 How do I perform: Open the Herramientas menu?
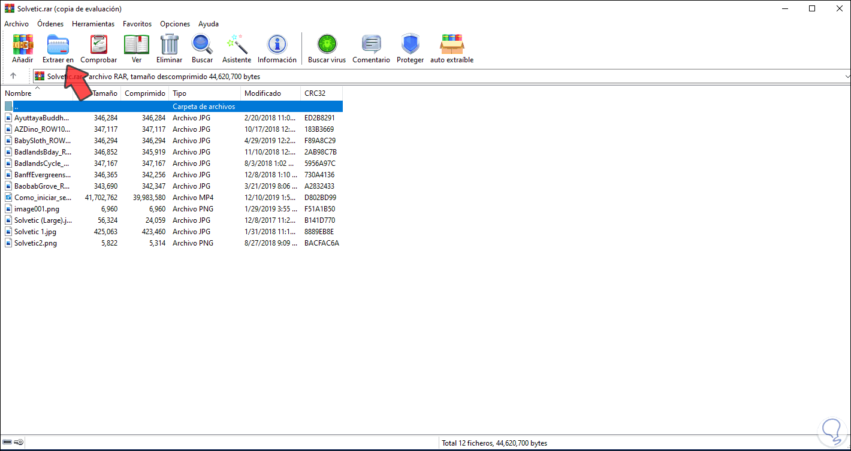click(93, 24)
